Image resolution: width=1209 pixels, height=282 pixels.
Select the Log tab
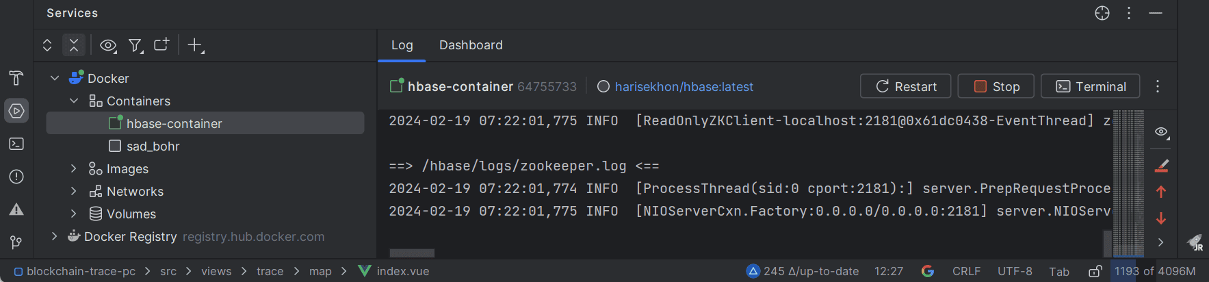(402, 45)
